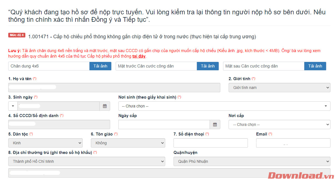Click the Email input field
The width and height of the screenshot is (336, 179).
click(x=293, y=143)
